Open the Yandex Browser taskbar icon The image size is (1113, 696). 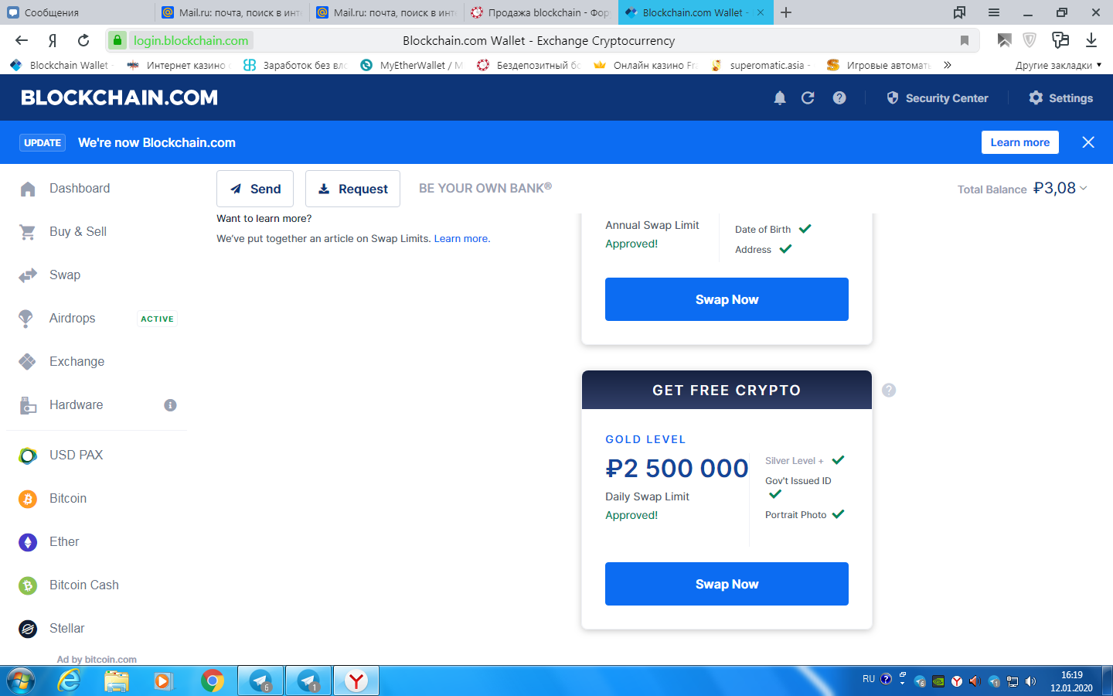pos(356,681)
